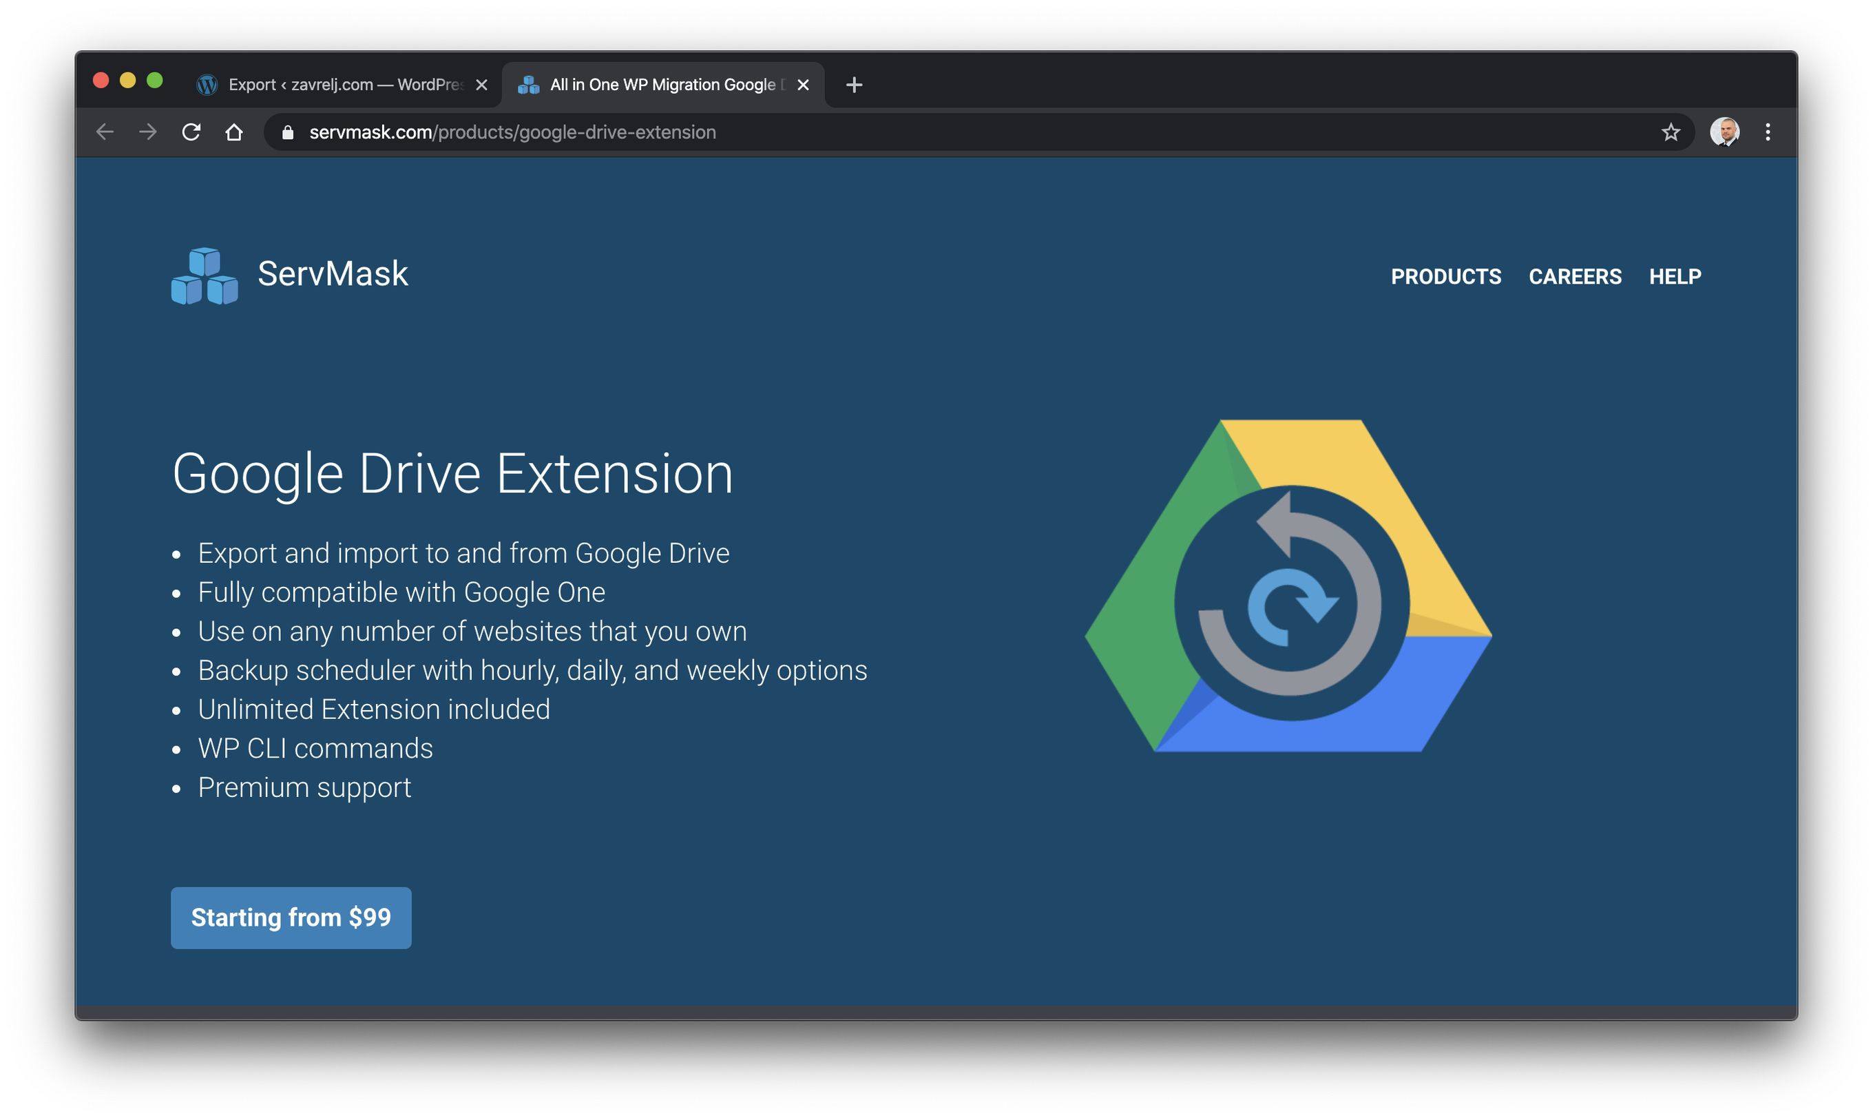The height and width of the screenshot is (1120, 1873).
Task: Open the CAREERS page
Action: point(1575,277)
